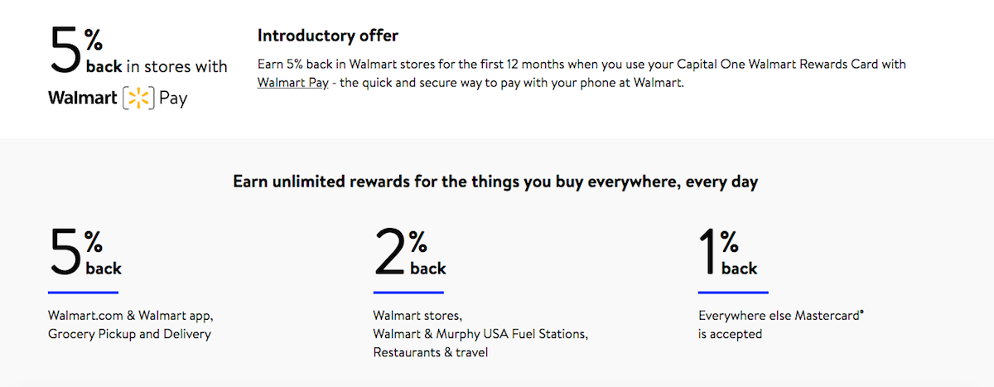Click Walmart.com & Walmart app text
Viewport: 994px width, 387px height.
tap(131, 316)
